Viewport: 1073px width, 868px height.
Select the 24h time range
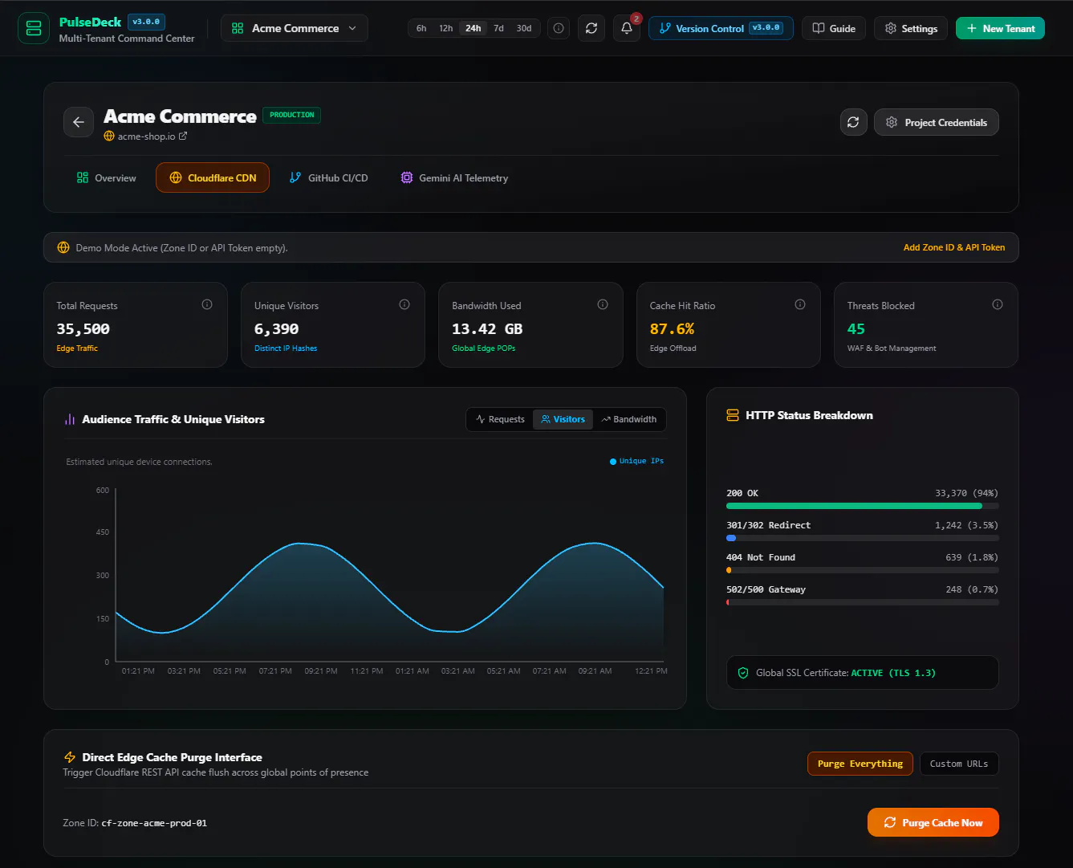[x=474, y=28]
